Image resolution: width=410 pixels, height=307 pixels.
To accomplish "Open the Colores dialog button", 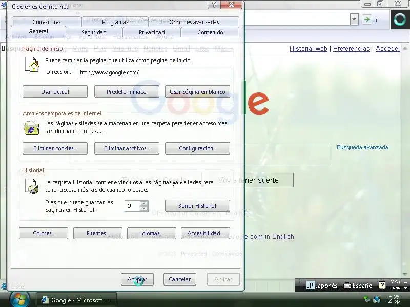I will click(x=44, y=233).
